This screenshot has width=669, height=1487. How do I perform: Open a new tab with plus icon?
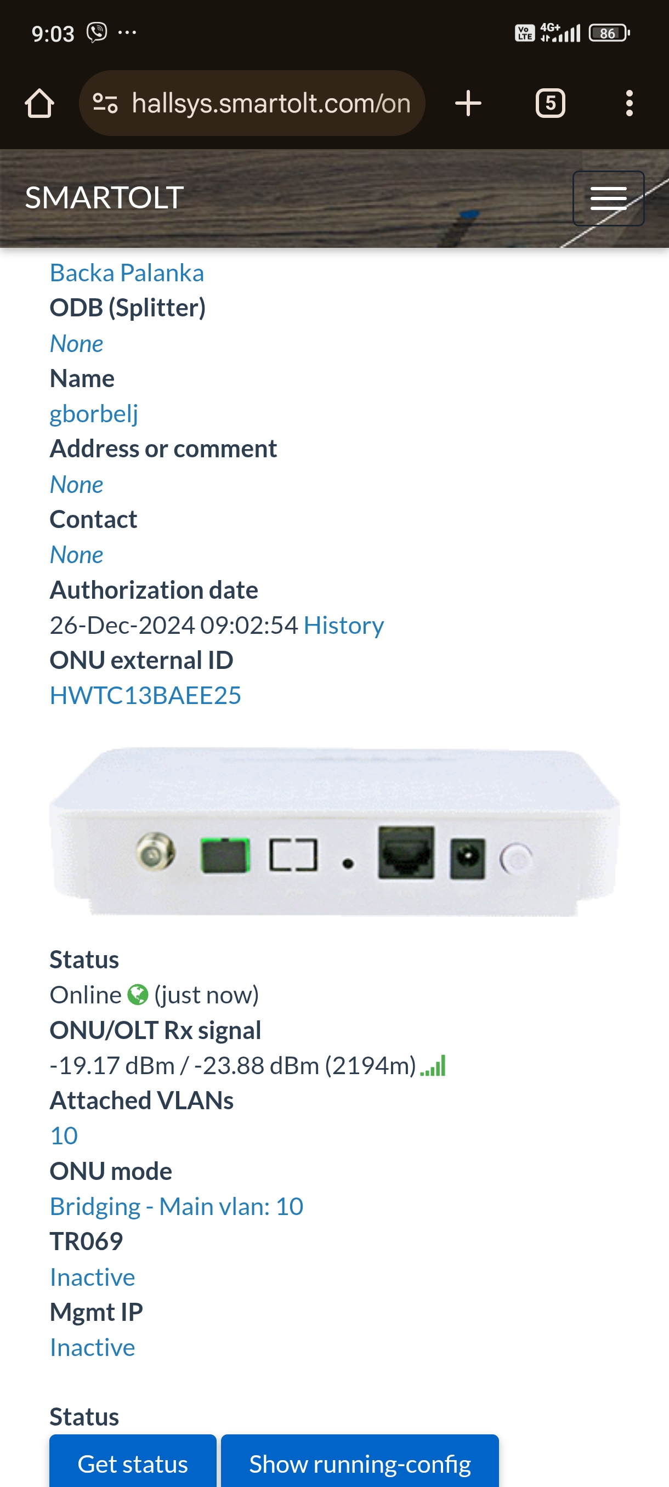468,104
